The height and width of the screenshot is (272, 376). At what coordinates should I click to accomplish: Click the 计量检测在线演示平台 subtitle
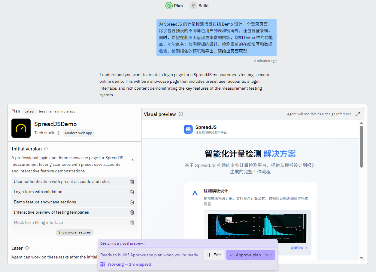[211, 132]
